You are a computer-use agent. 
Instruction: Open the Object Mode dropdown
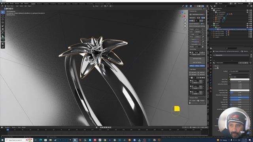tap(10, 6)
